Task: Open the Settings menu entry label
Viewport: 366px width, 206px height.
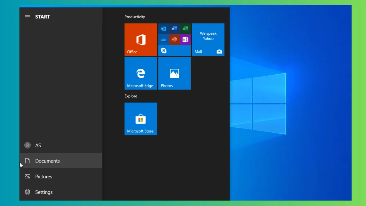Action: tap(44, 192)
